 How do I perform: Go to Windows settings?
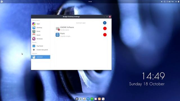pos(40,39)
